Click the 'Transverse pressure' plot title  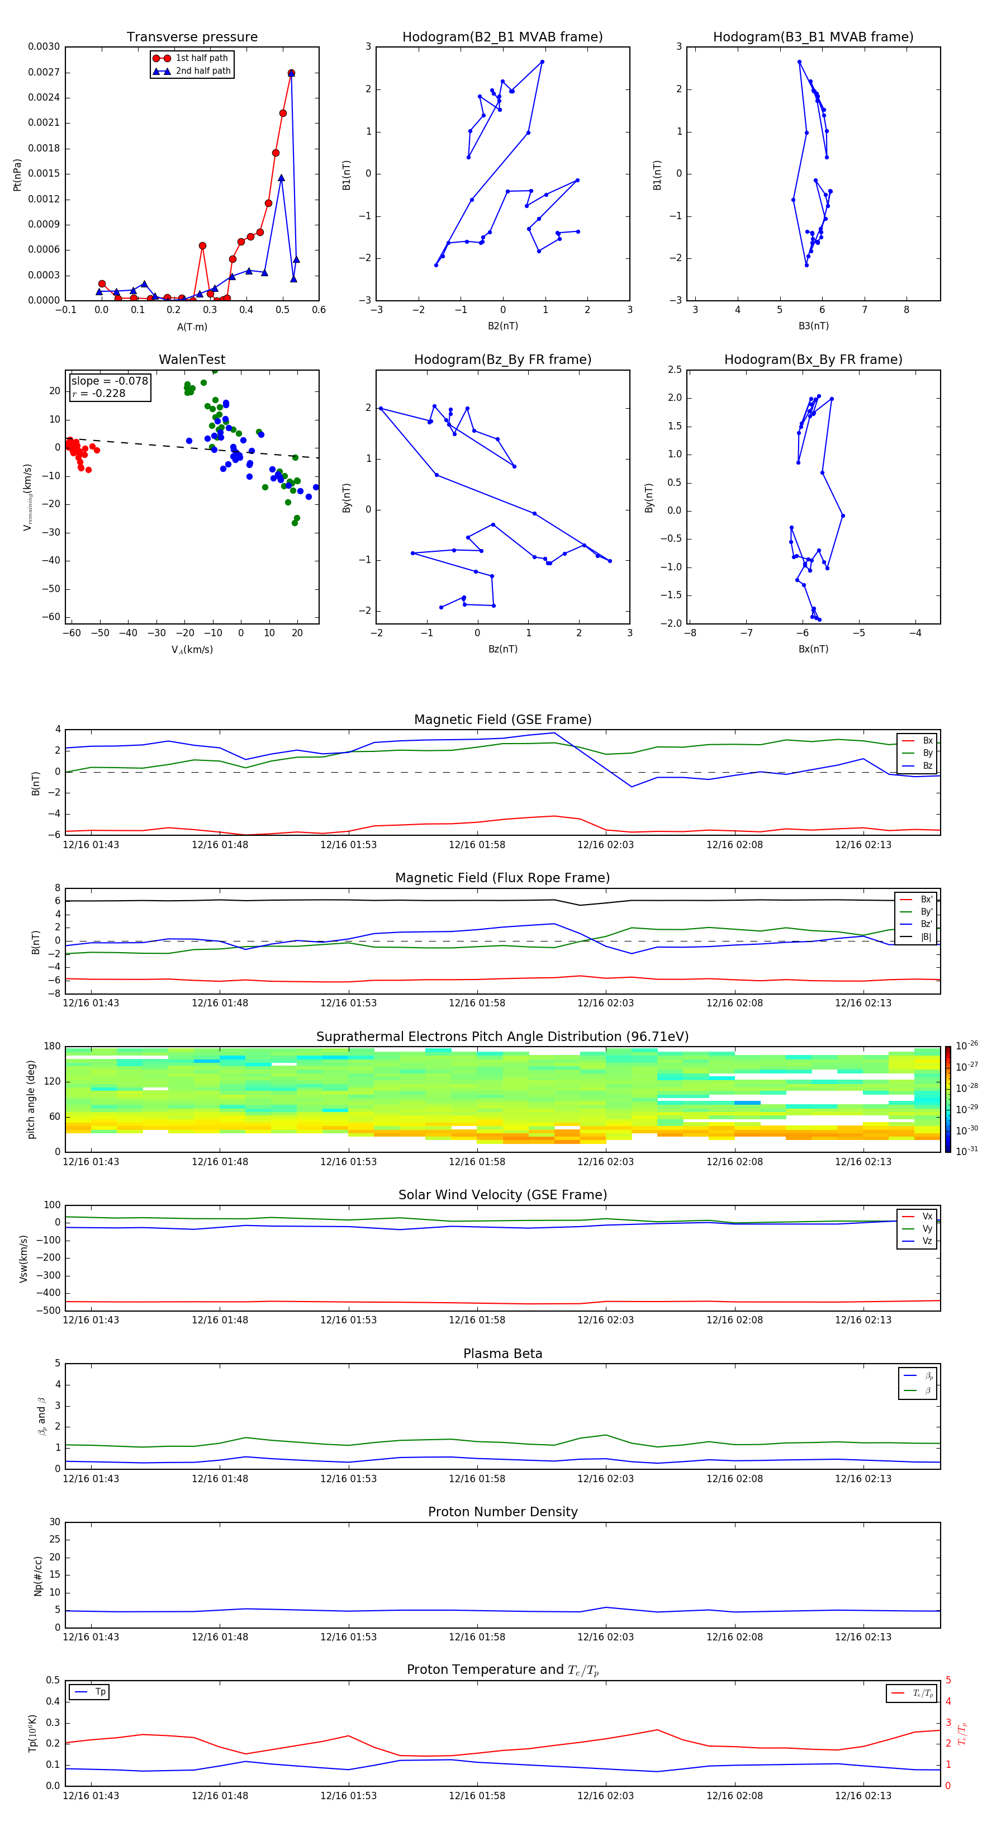tap(192, 37)
